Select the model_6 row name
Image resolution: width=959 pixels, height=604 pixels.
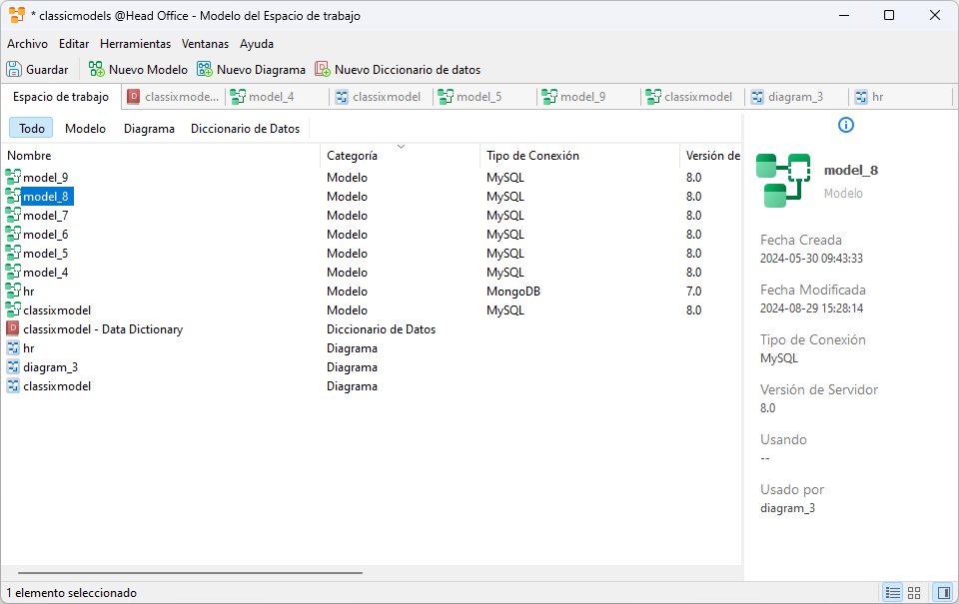(45, 235)
